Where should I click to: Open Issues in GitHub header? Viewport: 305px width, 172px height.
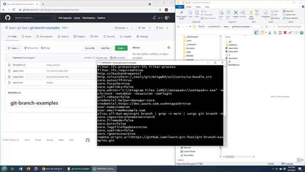[77, 18]
